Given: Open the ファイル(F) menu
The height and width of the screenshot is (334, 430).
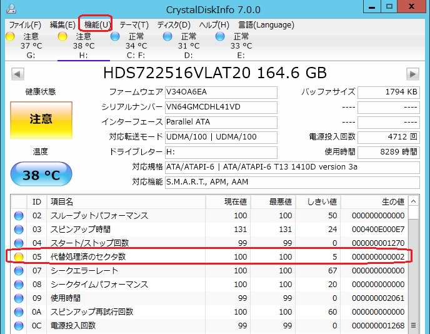Looking at the screenshot, I should (25, 25).
